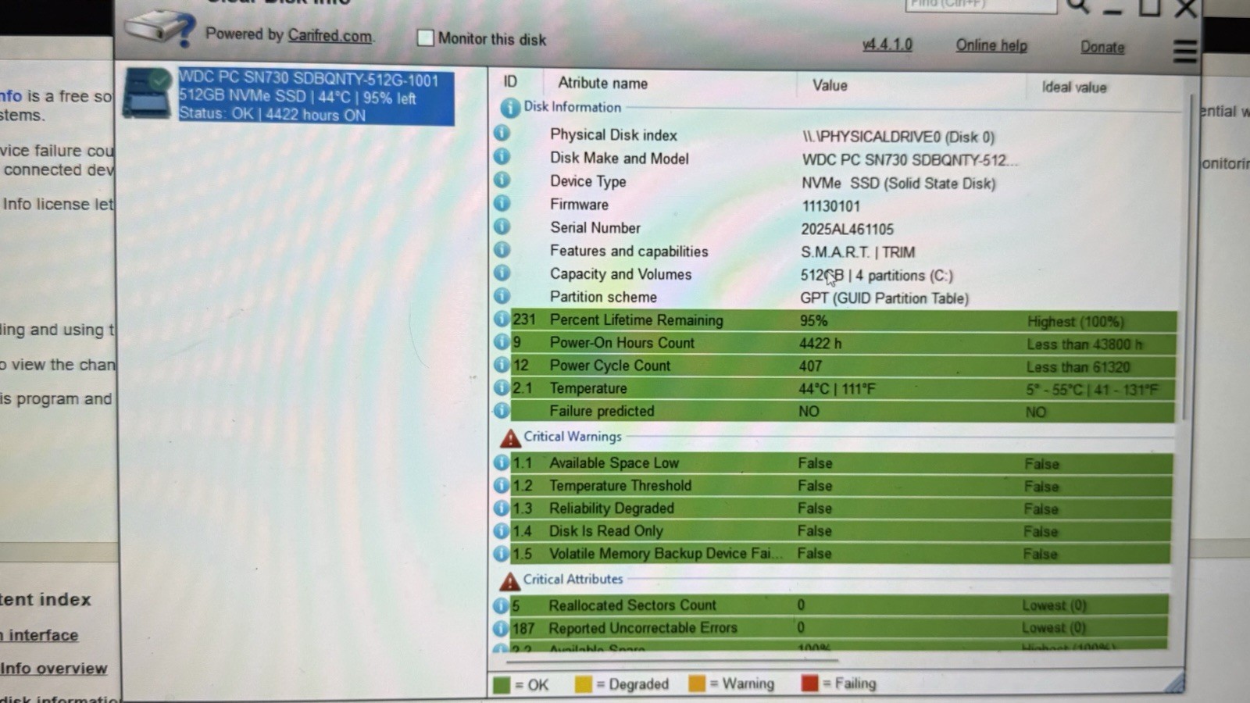Select the Power Cycle Count value 407
The height and width of the screenshot is (703, 1250).
810,366
